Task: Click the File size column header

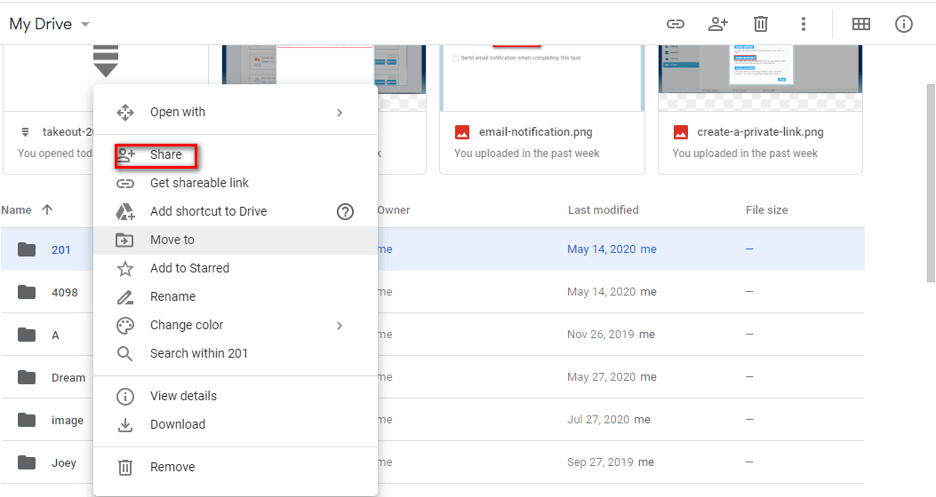Action: [766, 210]
